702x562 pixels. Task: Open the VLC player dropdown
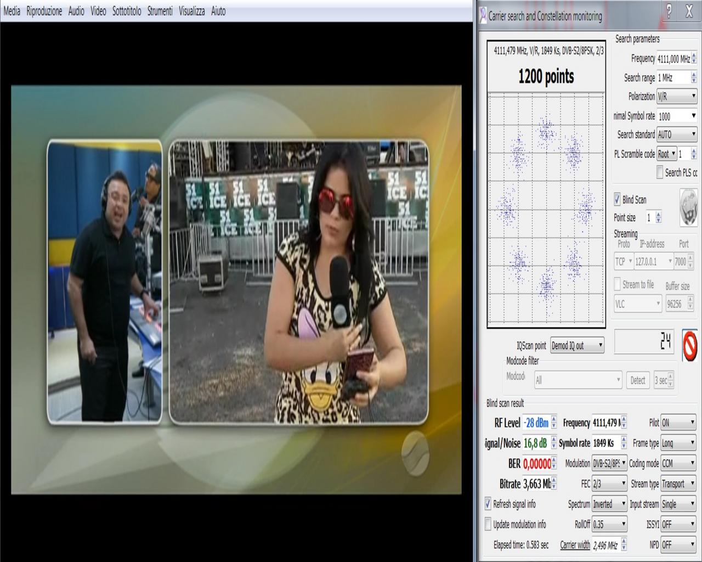[x=638, y=304]
